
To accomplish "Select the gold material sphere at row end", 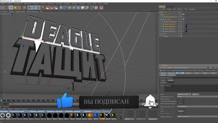I will pyautogui.click(x=114, y=115).
